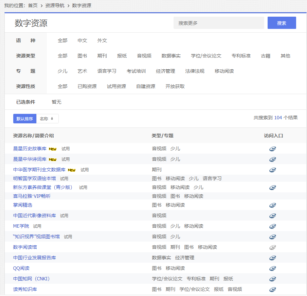The image size is (307, 296).
Task: Select 中文 language filter
Action: tap(82, 40)
